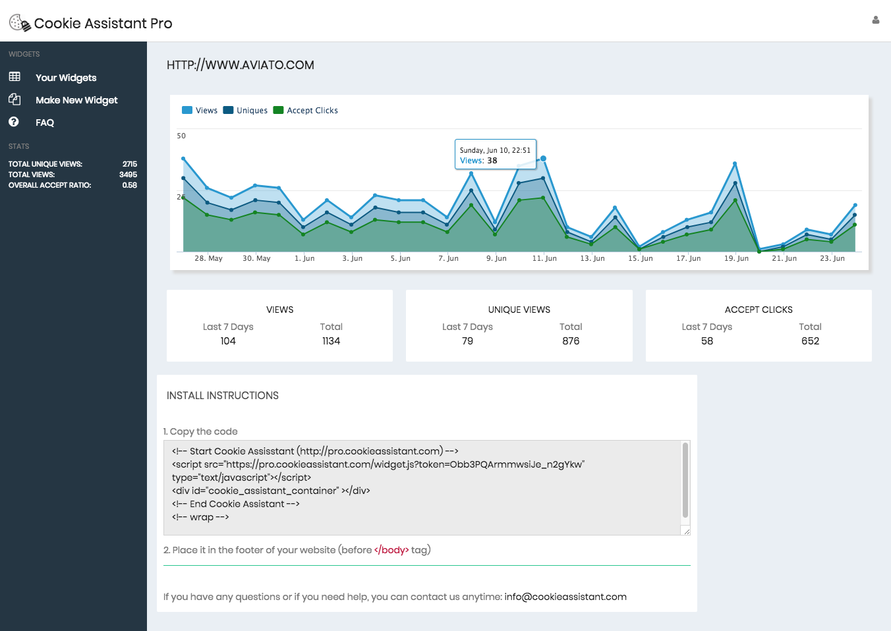Screen dimensions: 891x631
Task: Click the blue Views legend color box
Action: pos(187,110)
